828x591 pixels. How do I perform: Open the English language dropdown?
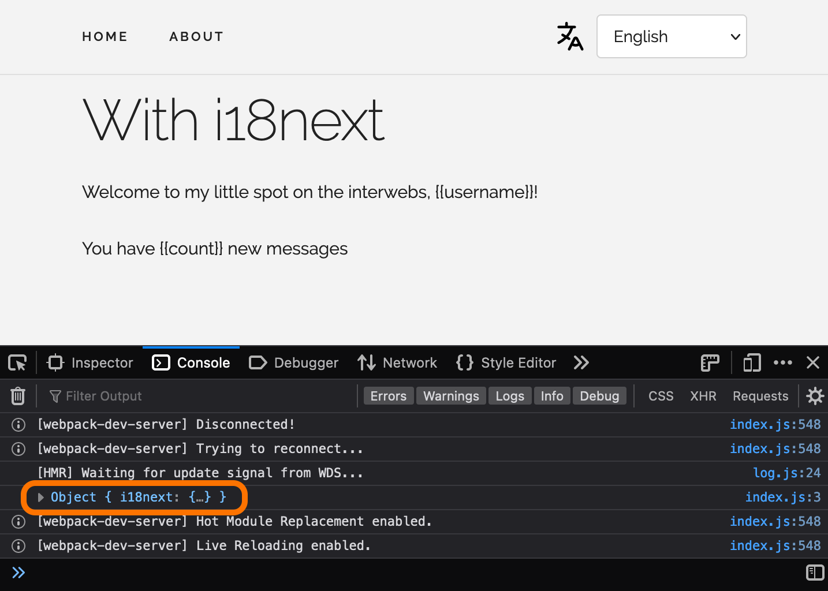click(x=672, y=36)
